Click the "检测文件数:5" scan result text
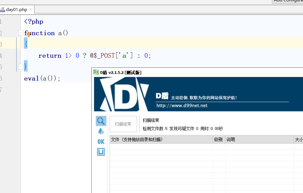The height and width of the screenshot is (193, 303). tap(155, 129)
